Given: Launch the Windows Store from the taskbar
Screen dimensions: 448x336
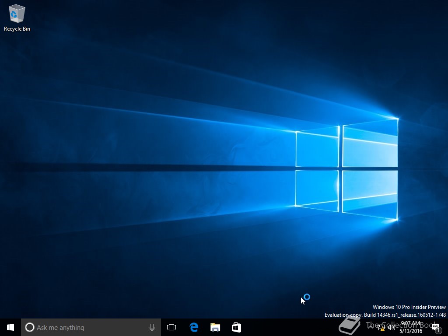Looking at the screenshot, I should 236,327.
